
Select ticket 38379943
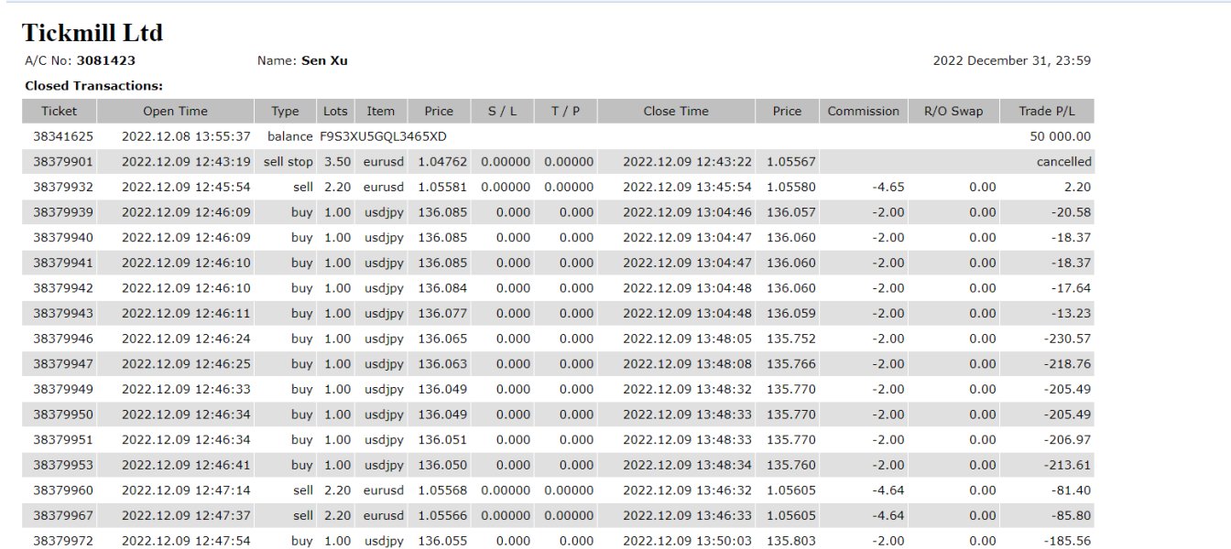pyautogui.click(x=62, y=314)
